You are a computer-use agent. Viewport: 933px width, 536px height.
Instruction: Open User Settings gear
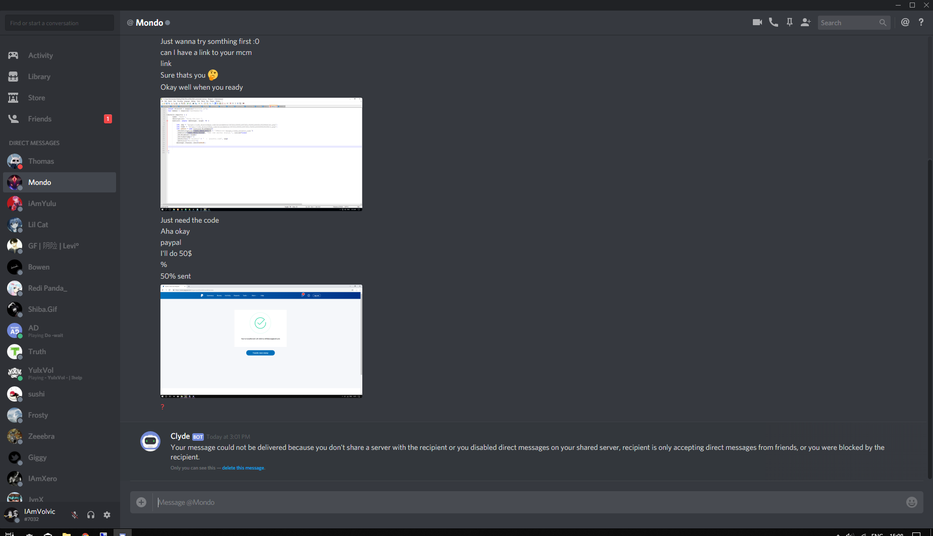pyautogui.click(x=107, y=515)
